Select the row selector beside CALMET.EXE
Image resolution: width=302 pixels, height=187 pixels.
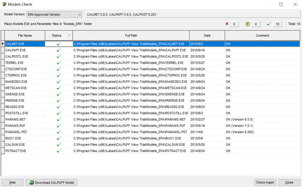point(3,44)
